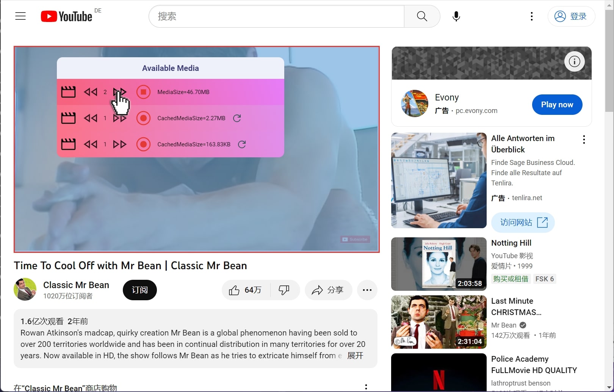Open the hamburger navigation menu
This screenshot has width=614, height=392.
[x=20, y=16]
